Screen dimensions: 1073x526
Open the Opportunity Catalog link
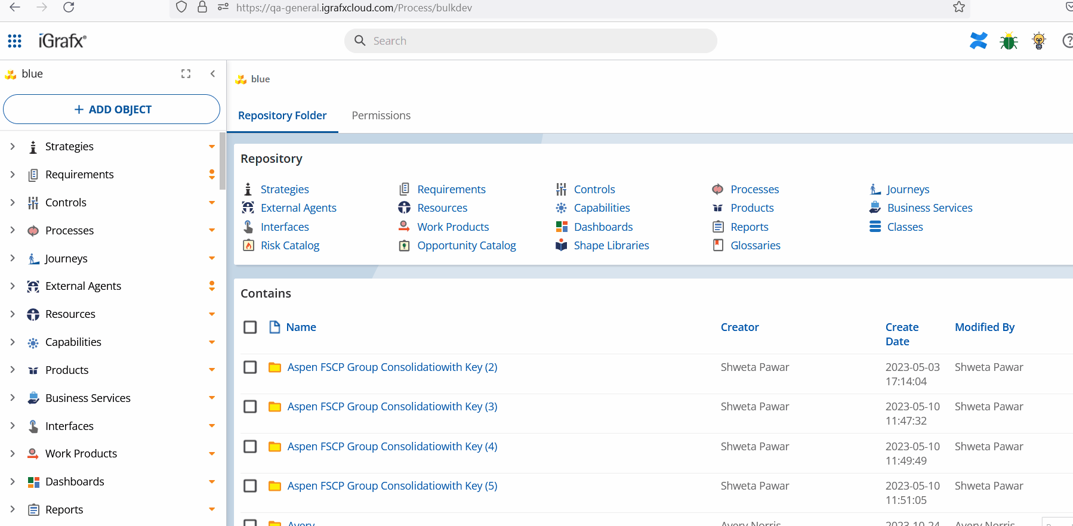coord(466,246)
